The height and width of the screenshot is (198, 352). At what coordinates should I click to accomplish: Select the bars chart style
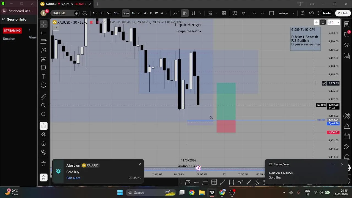tap(194, 13)
